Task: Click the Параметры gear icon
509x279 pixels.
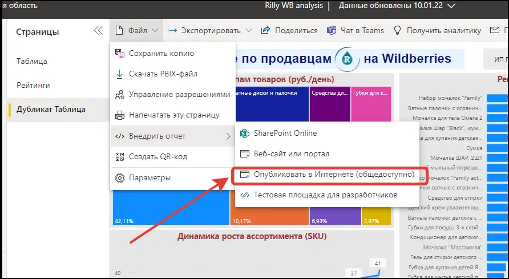Action: 120,178
